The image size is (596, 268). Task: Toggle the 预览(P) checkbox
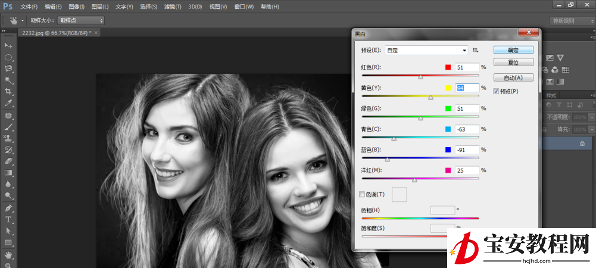(495, 91)
